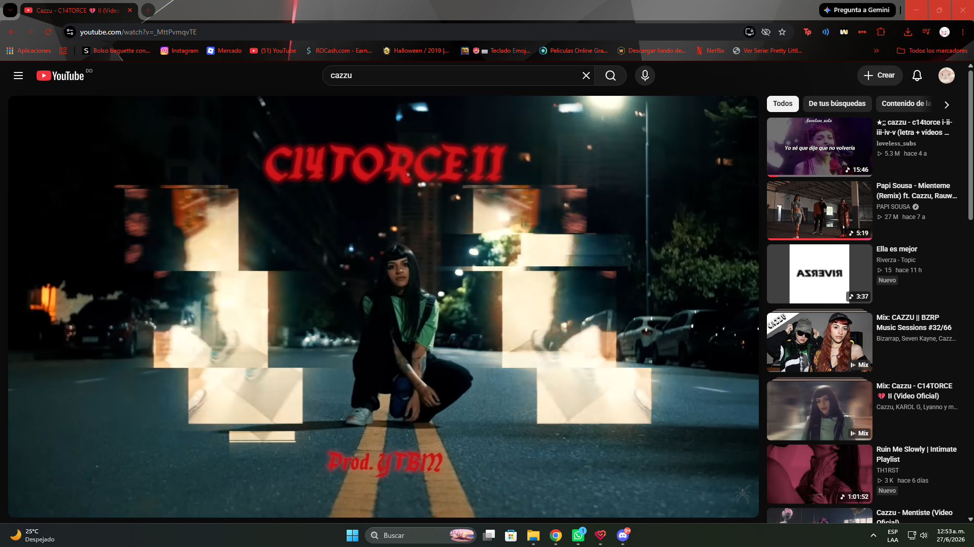Open the Task View taskbar icon

point(489,535)
